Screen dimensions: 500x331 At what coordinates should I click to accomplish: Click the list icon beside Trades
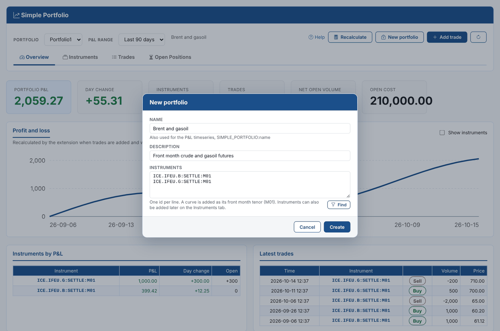pyautogui.click(x=114, y=57)
